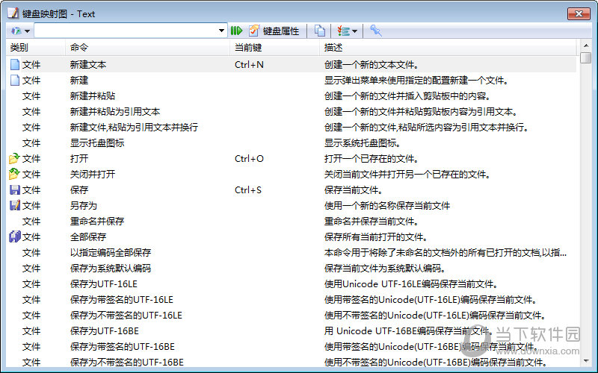Select the 新建并粘贴 command row
The image size is (598, 373).
[x=93, y=96]
